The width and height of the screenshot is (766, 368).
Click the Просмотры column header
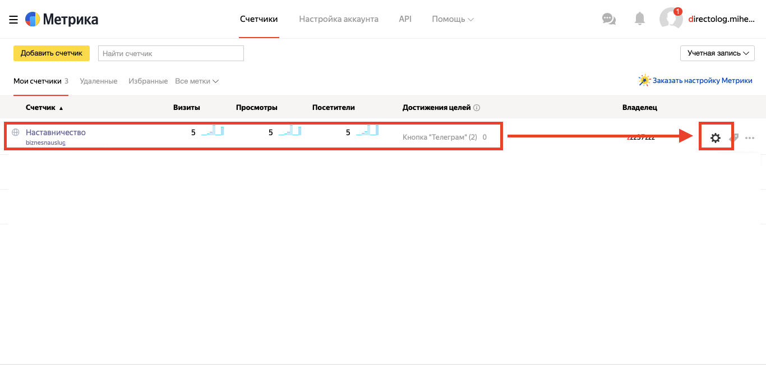click(x=257, y=108)
